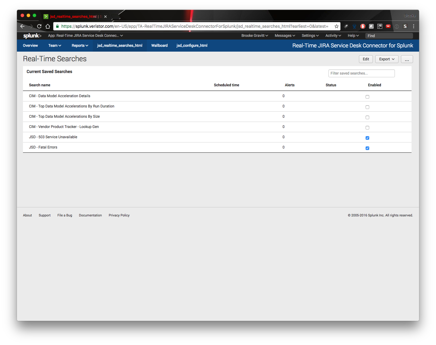Image resolution: width=436 pixels, height=345 pixels.
Task: Click the Filter saved searches field
Action: pyautogui.click(x=362, y=73)
